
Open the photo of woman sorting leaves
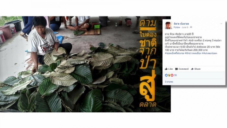[85, 64]
